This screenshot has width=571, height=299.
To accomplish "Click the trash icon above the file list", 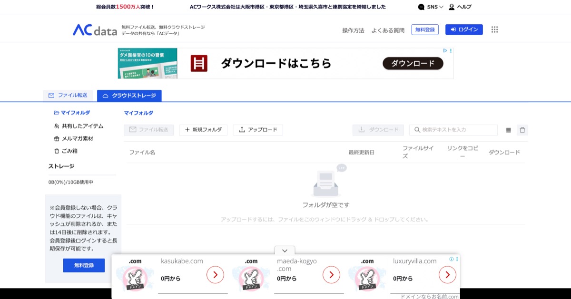I will point(522,130).
